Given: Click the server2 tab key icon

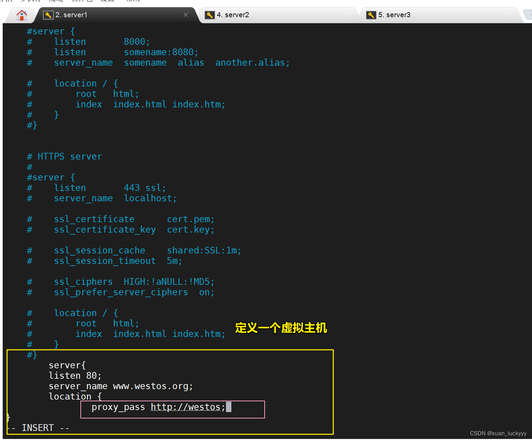Looking at the screenshot, I should [210, 15].
